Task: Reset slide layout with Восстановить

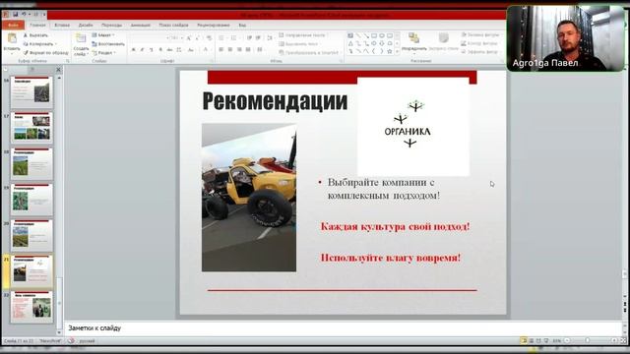Action: [108, 43]
